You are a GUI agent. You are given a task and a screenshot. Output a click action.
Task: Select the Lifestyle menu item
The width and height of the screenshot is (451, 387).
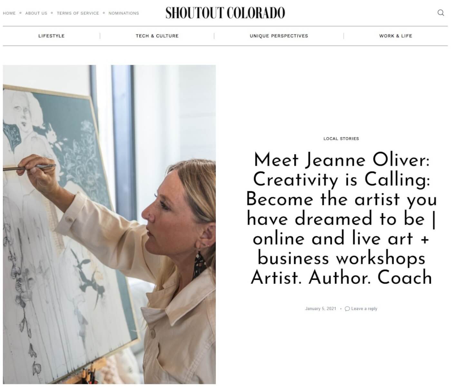click(x=52, y=36)
